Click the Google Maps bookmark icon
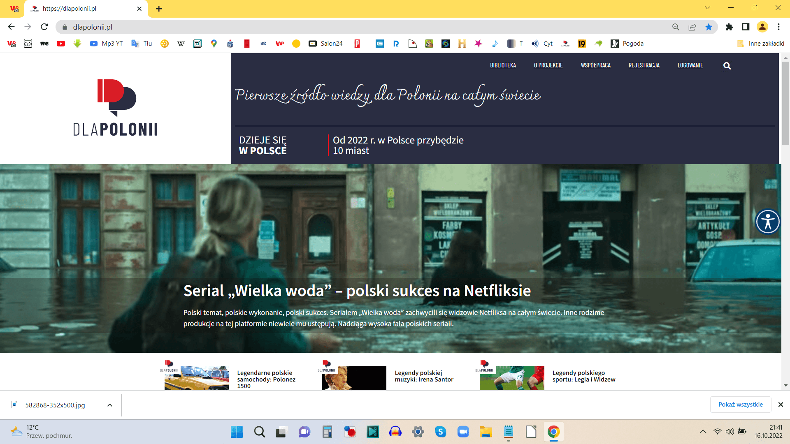790x444 pixels. point(214,44)
